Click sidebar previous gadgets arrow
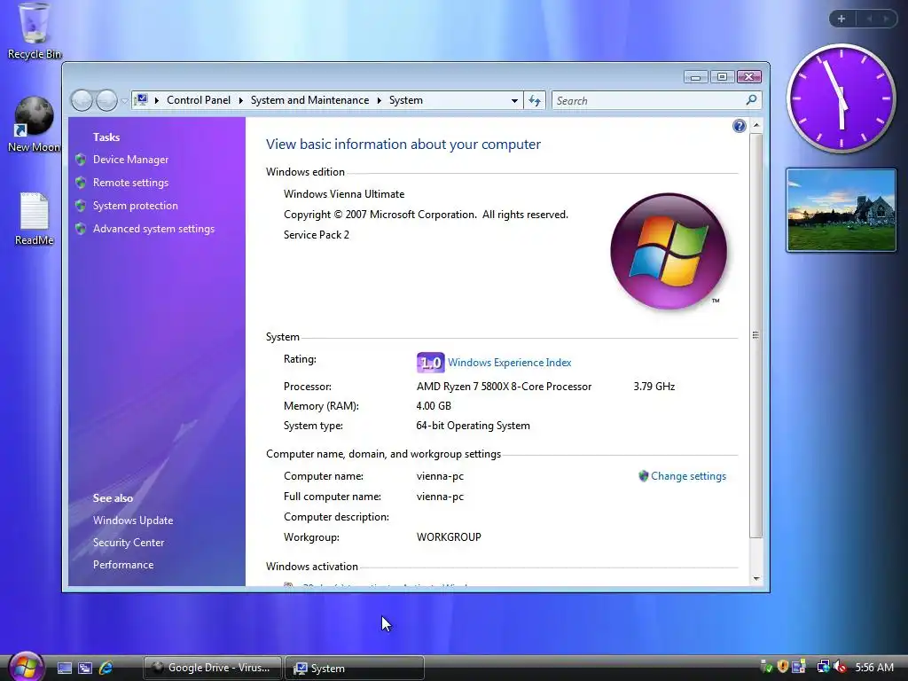908x681 pixels. point(869,19)
